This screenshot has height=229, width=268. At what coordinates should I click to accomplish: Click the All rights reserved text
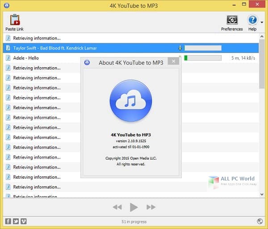coord(131,164)
